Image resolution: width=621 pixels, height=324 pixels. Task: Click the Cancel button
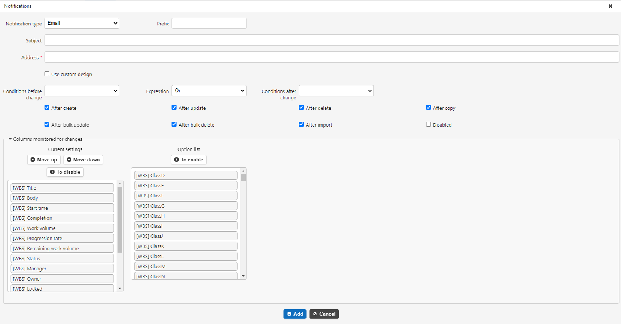point(324,314)
